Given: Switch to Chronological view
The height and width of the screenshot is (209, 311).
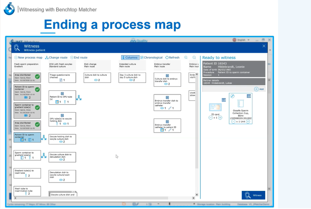Looking at the screenshot, I should coord(151,57).
